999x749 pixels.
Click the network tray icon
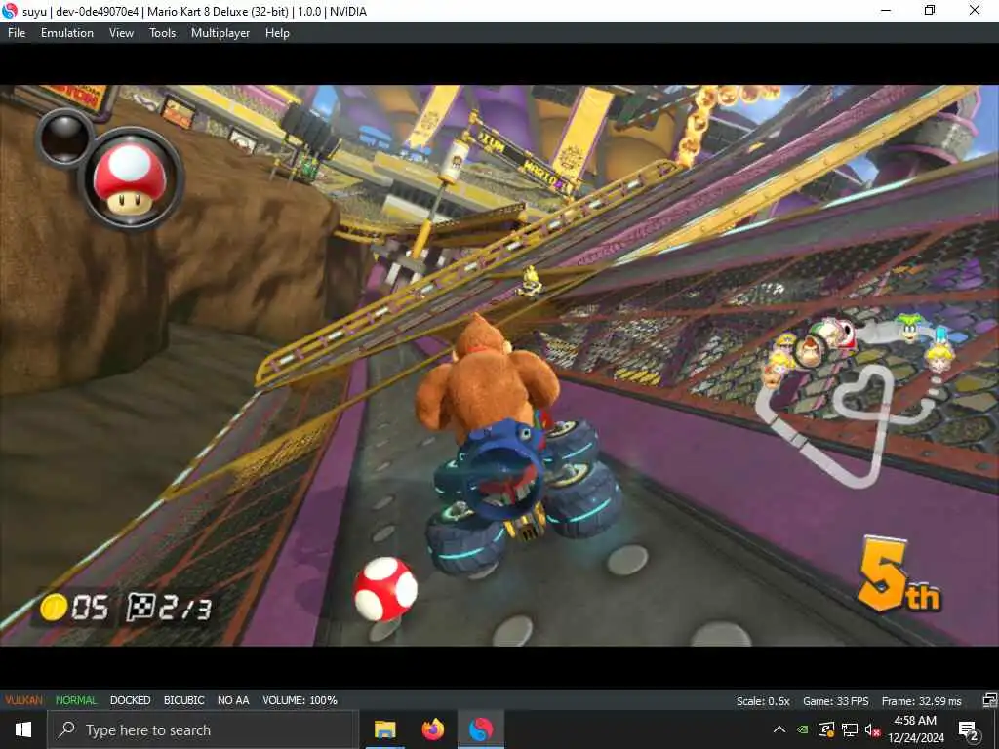pyautogui.click(x=850, y=729)
